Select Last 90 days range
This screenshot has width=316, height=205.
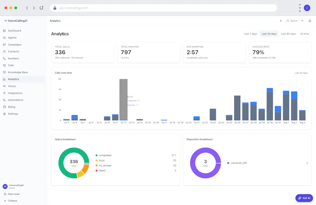[x=288, y=34]
